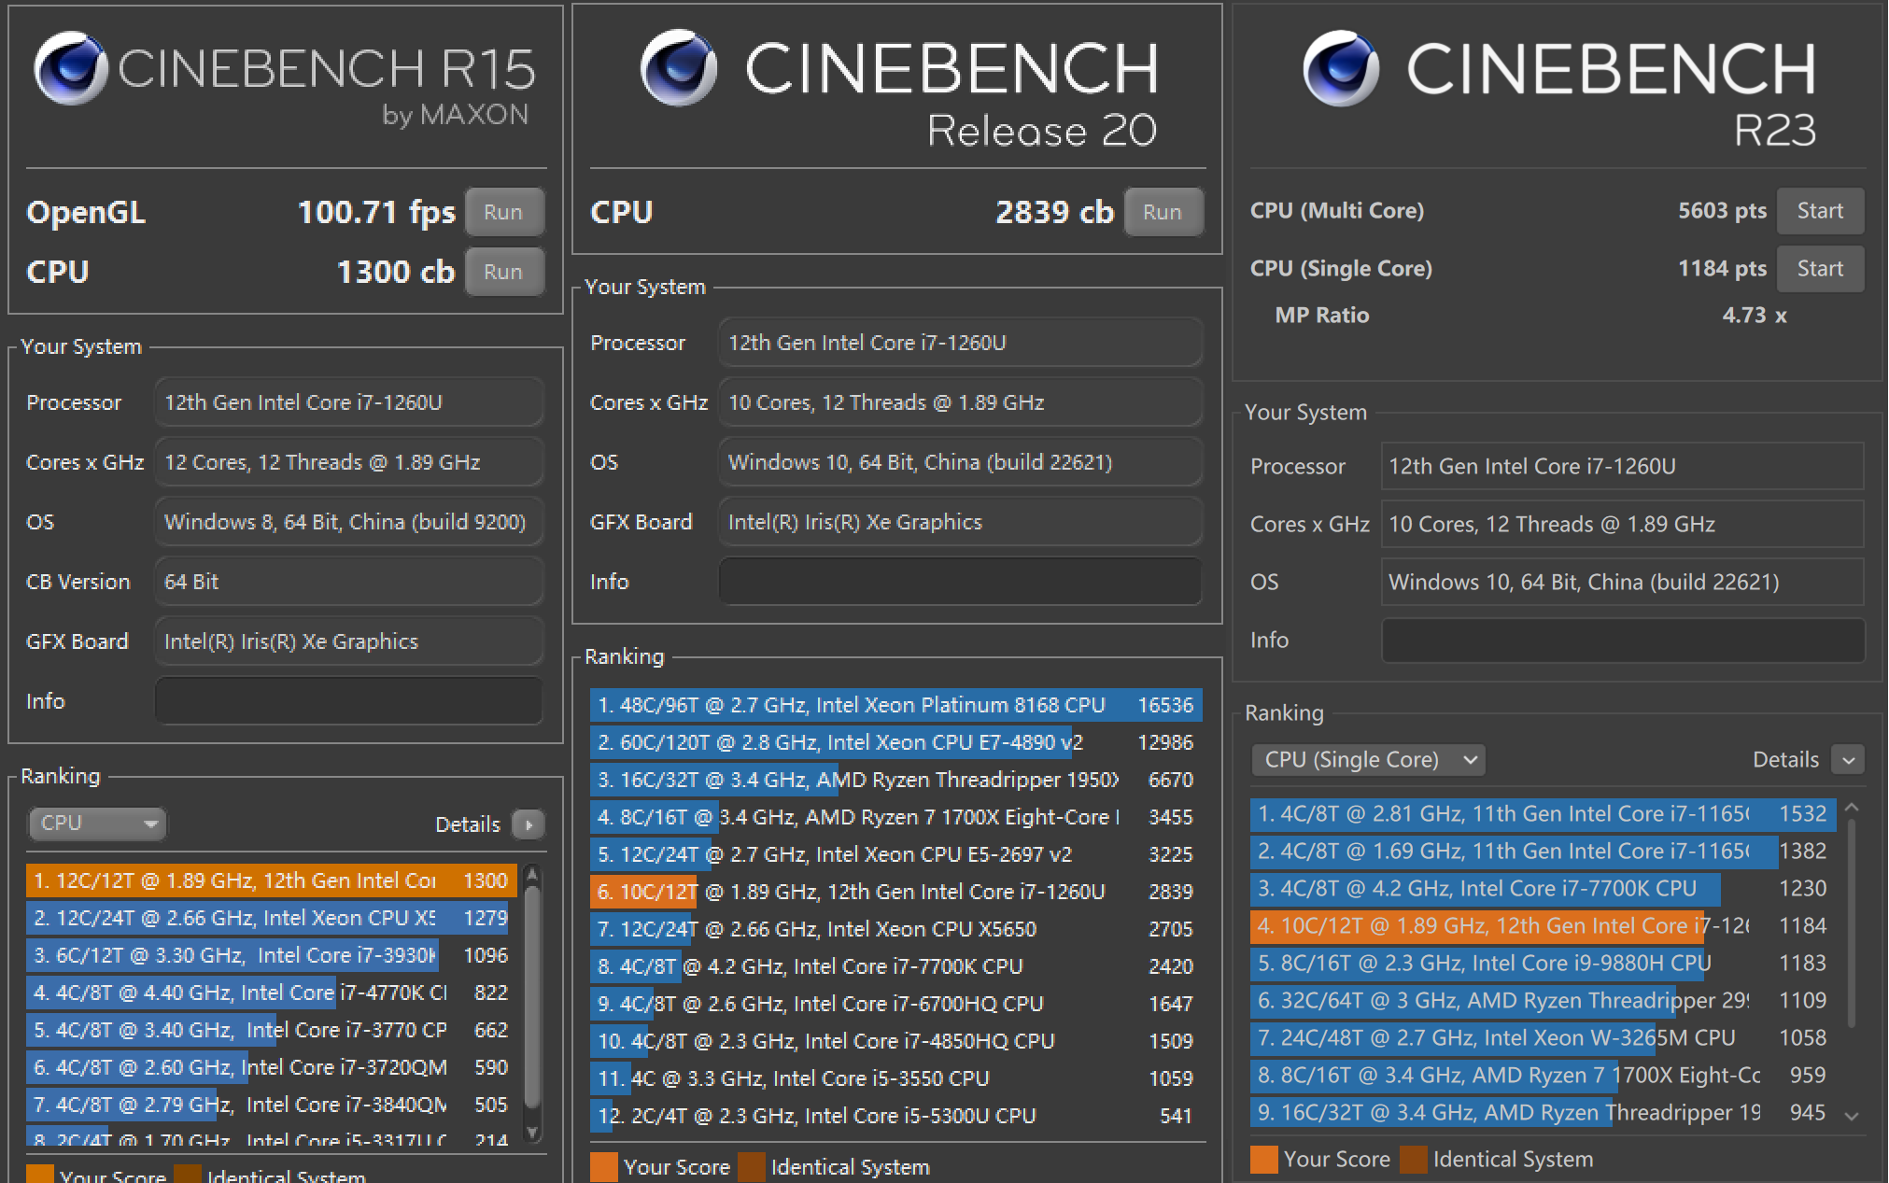Select R15 ranking i7-3720QM row 590
1889x1183 pixels.
click(271, 1067)
